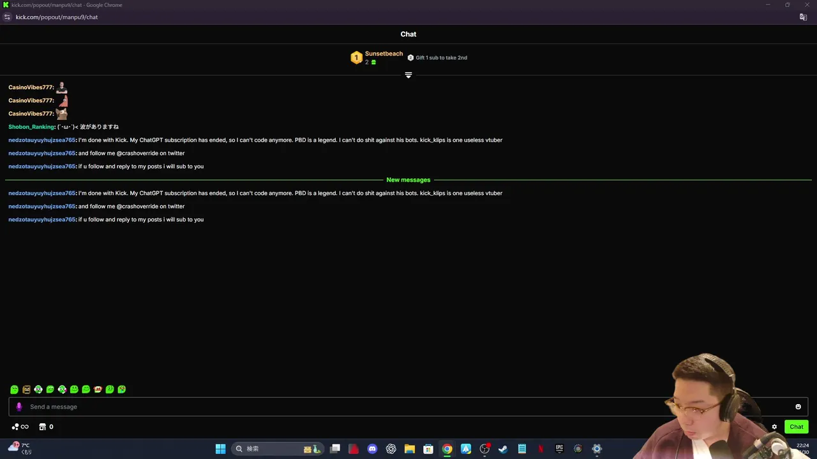Launch Steam from the taskbar

click(x=503, y=449)
